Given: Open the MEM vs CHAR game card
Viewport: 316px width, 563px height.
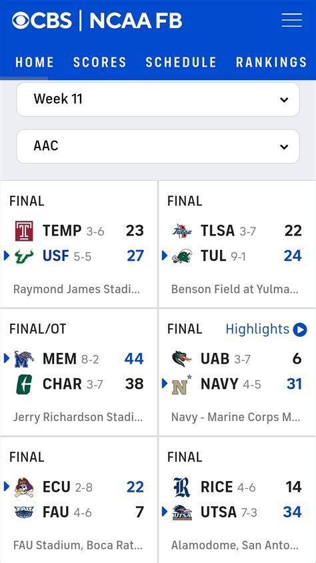Looking at the screenshot, I should tap(79, 372).
